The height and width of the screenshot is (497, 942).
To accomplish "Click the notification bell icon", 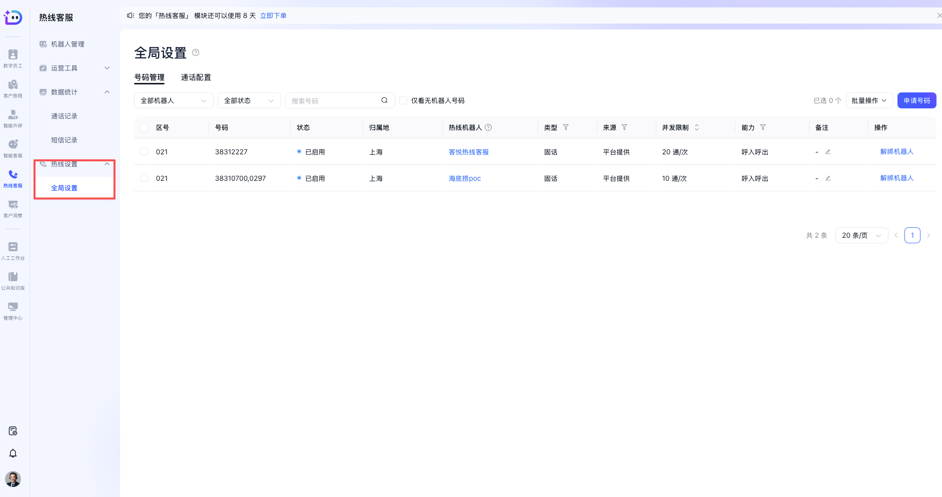I will pyautogui.click(x=13, y=453).
